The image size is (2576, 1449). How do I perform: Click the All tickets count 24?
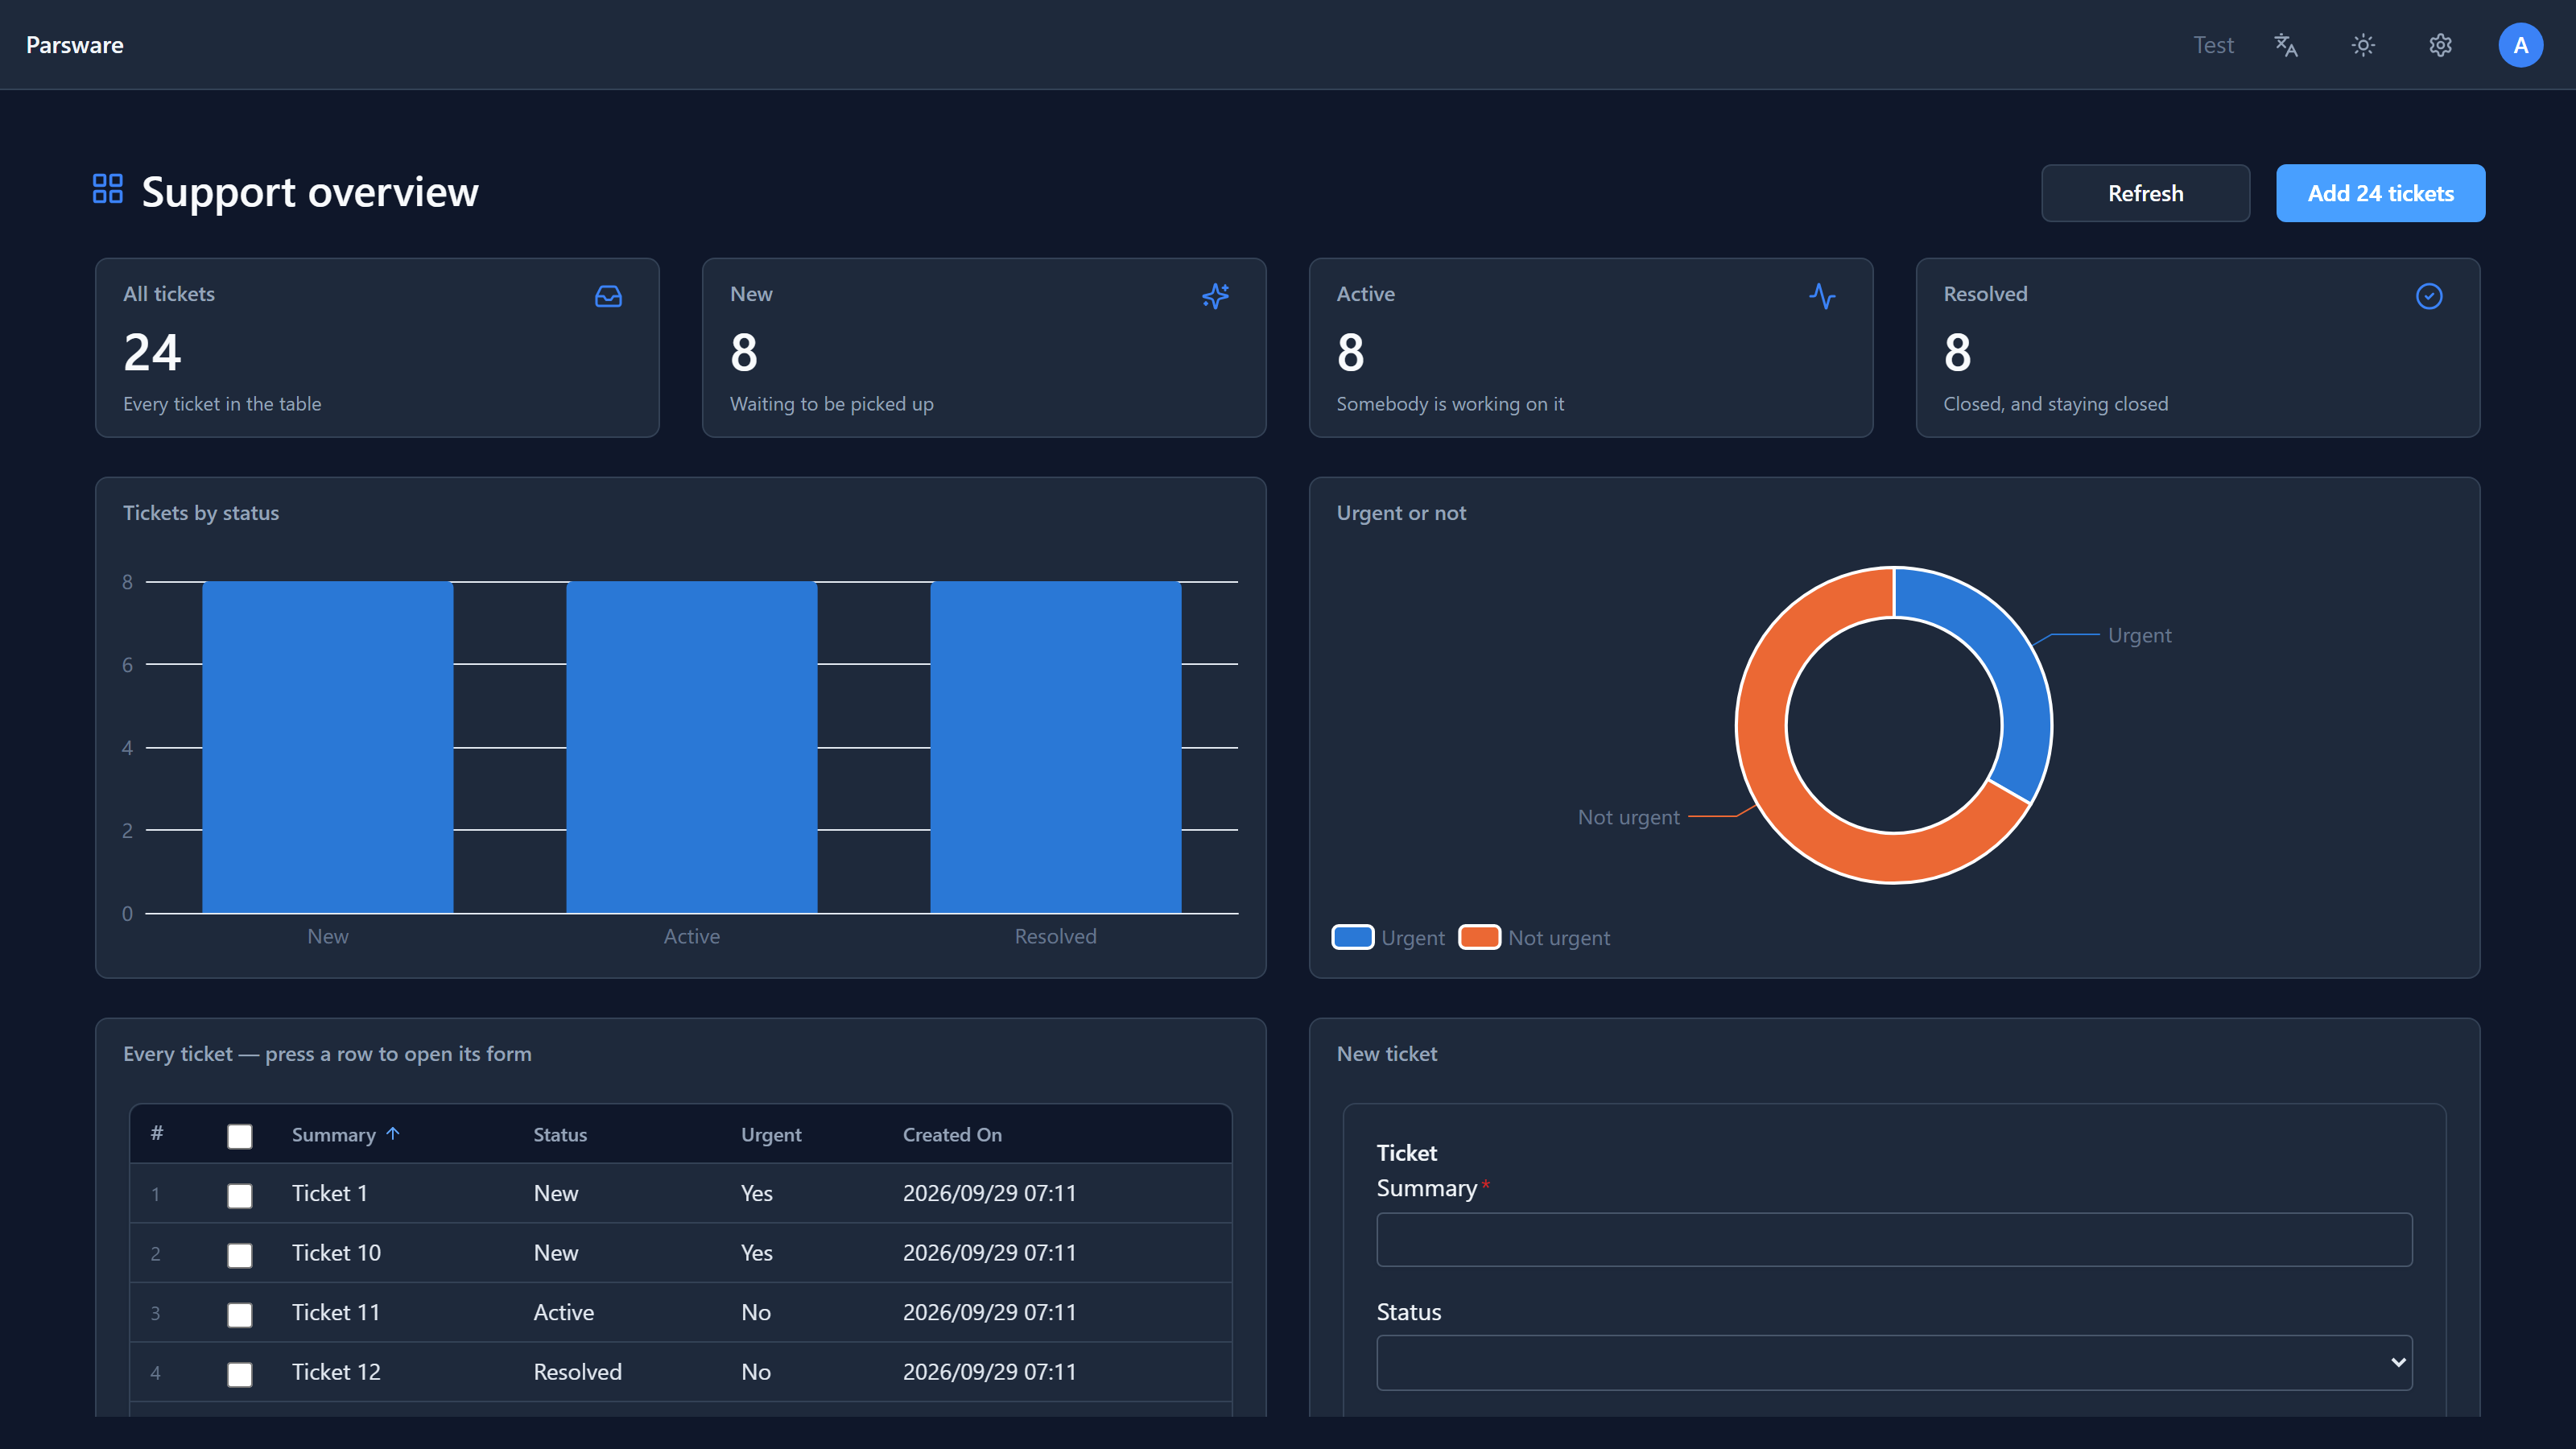coord(152,352)
